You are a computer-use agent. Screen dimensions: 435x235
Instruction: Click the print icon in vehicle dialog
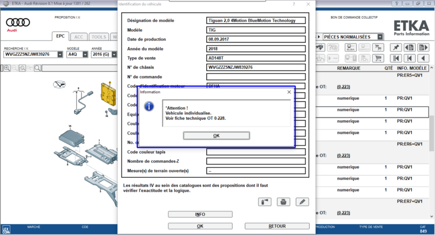click(x=283, y=202)
